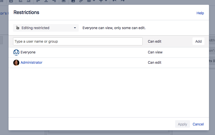Open the page layout toolbar icon
This screenshot has width=215, height=135.
click(x=64, y=1)
